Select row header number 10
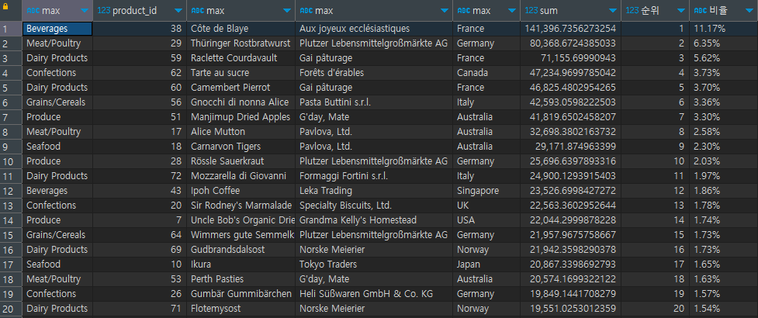Viewport: 758px width, 318px height. [x=11, y=161]
